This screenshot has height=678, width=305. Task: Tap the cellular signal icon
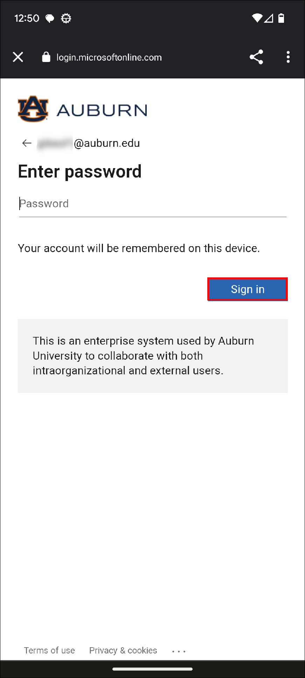(x=269, y=18)
